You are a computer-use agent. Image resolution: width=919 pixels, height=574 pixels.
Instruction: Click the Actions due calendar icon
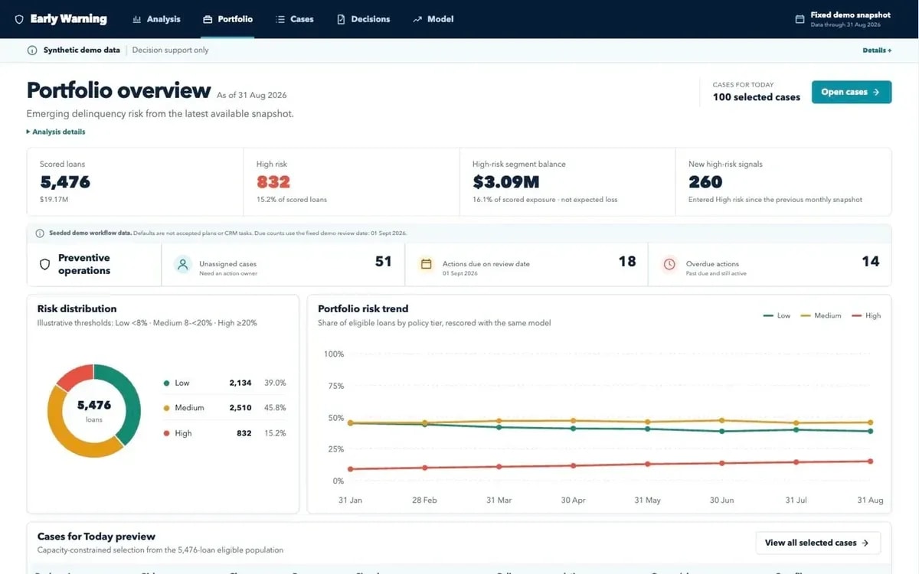click(x=426, y=265)
